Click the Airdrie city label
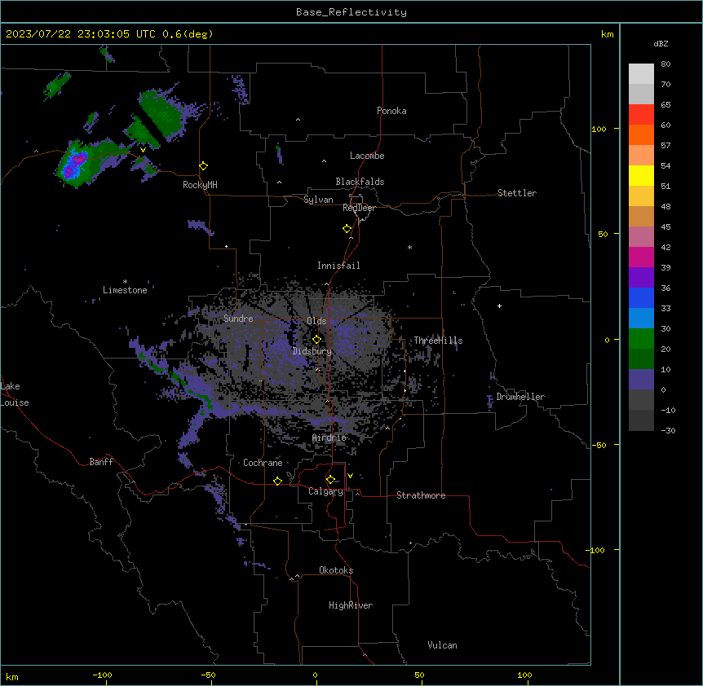 (329, 438)
